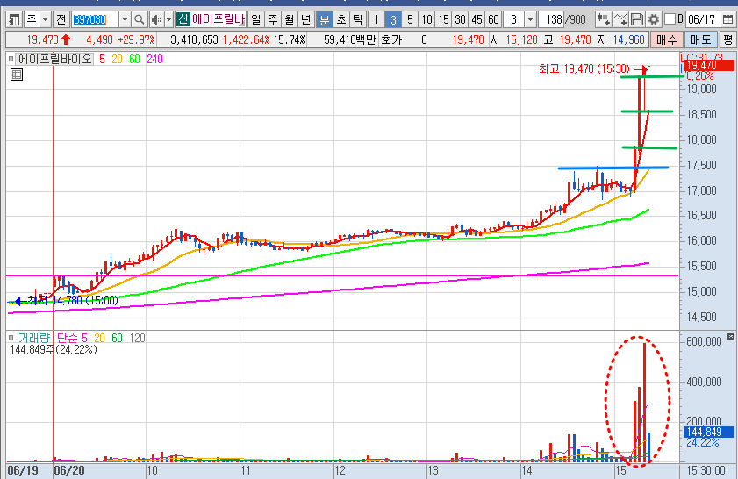The width and height of the screenshot is (738, 479).
Task: Open chart settings with the gear icon
Action: [x=654, y=20]
